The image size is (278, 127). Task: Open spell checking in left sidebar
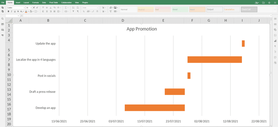tap(2, 35)
